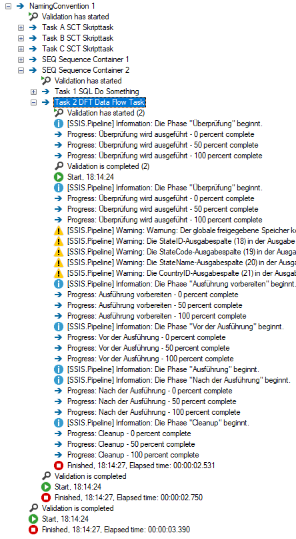Select SEQ Sequence Container 1 row

(85, 59)
